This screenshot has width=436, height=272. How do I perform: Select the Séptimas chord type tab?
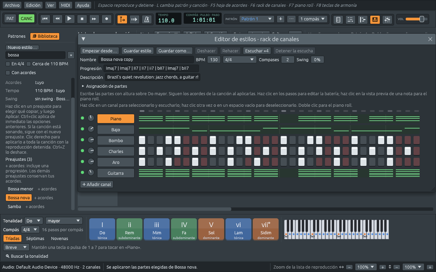point(35,238)
